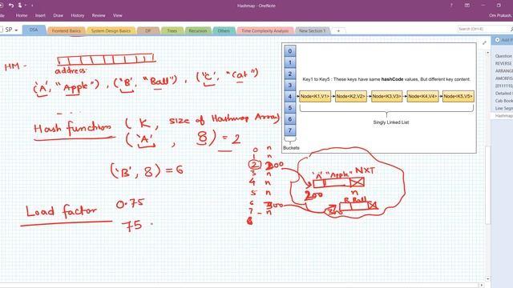This screenshot has height=288, width=513.
Task: Click bucket 0 in the embedded diagram
Action: pos(290,51)
